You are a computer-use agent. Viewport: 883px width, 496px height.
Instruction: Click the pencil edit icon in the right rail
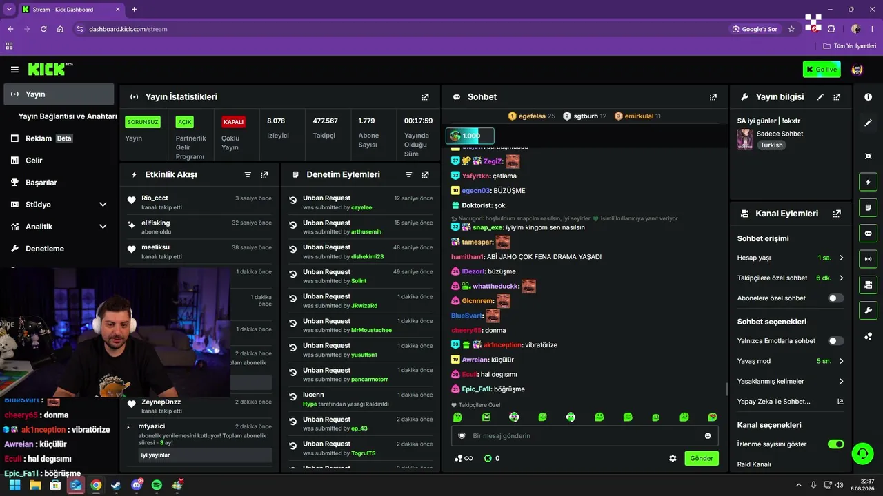(868, 123)
